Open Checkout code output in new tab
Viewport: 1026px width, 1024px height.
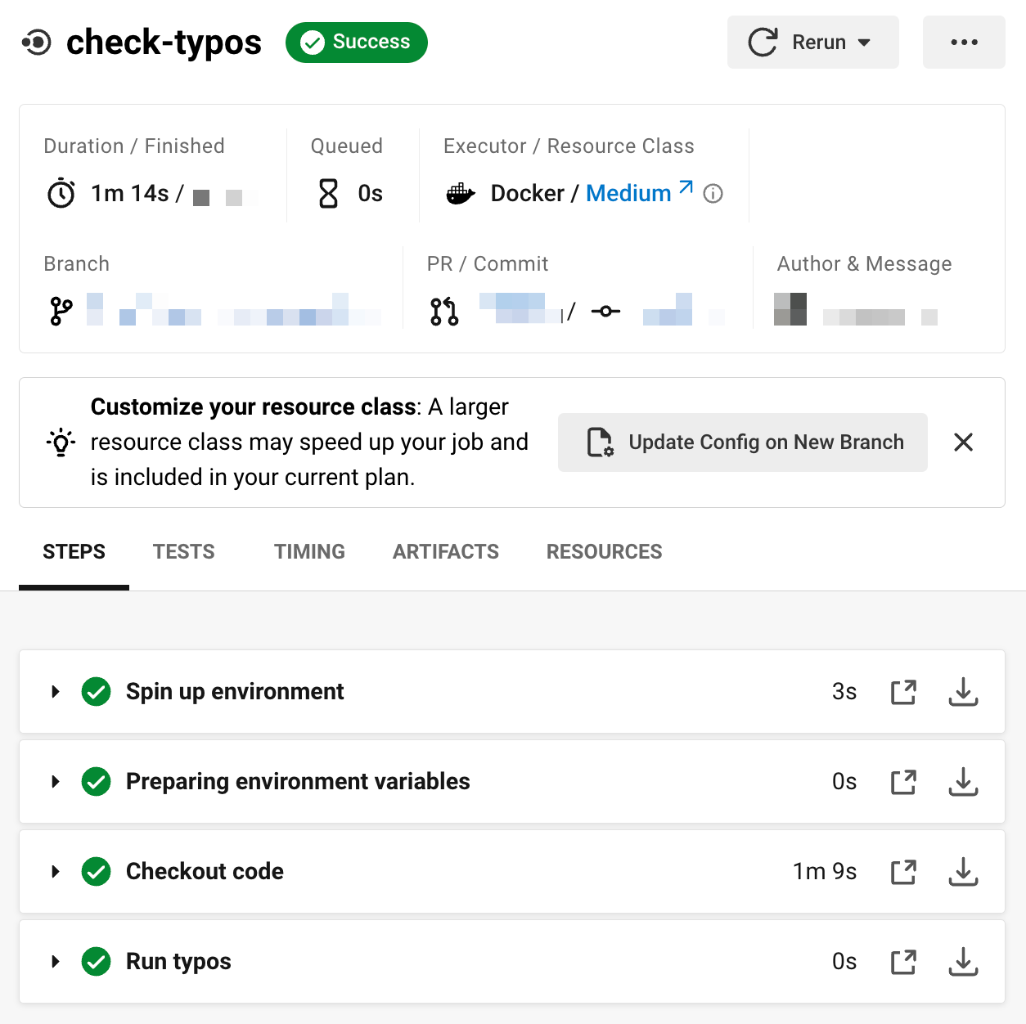pos(903,872)
